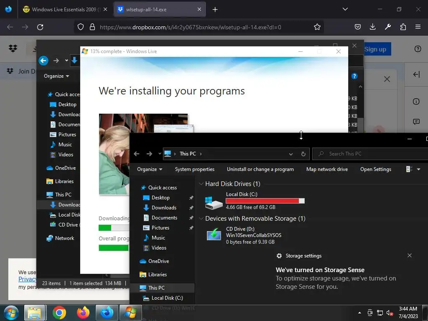This screenshot has height=321, width=428.
Task: Click the Privacy link in cookie notice
Action: pyautogui.click(x=27, y=279)
